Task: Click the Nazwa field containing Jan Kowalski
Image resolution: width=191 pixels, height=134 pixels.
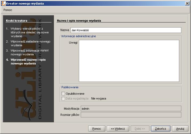Action: pyautogui.click(x=126, y=30)
